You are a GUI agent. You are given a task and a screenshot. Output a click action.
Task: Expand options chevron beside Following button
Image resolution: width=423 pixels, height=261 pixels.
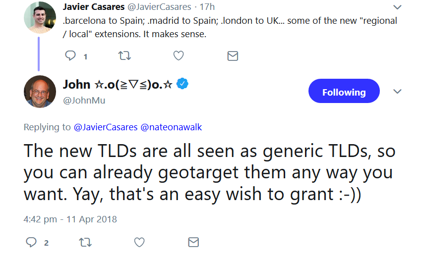coord(397,92)
